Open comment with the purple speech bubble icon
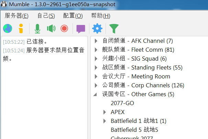208x139 pixels. click(81, 29)
